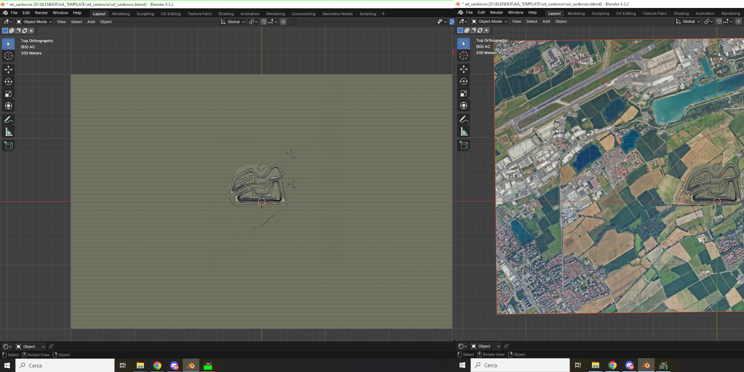
Task: Open Object Mode dropdown in left window
Action: coord(34,22)
